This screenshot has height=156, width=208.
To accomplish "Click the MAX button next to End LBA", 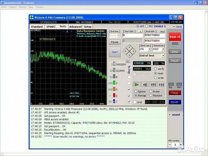I will tap(162, 31).
